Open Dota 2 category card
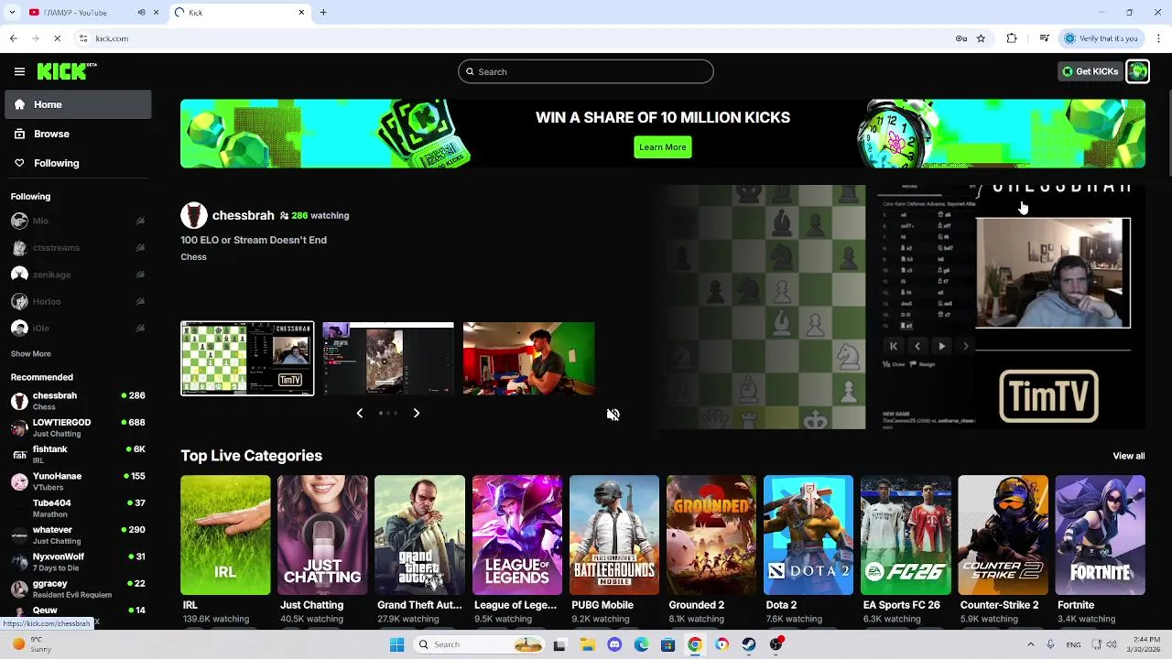Image resolution: width=1172 pixels, height=659 pixels. pyautogui.click(x=808, y=535)
